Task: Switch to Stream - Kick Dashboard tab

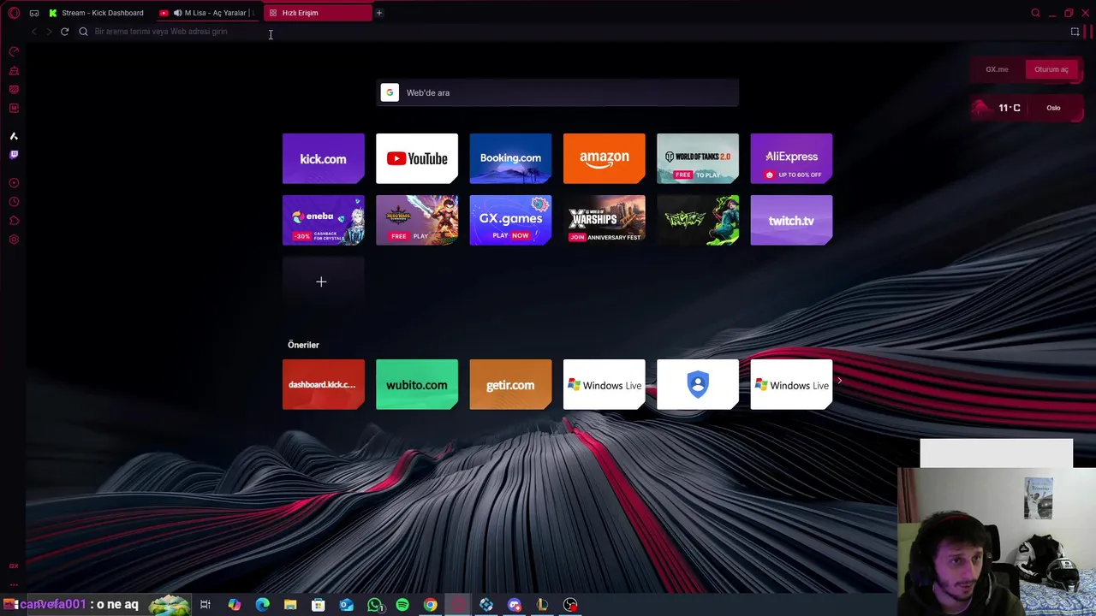Action: pyautogui.click(x=97, y=13)
